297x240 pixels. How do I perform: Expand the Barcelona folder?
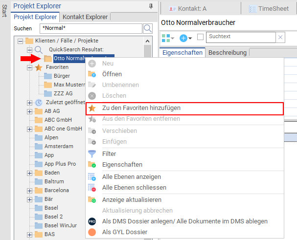pyautogui.click(x=29, y=191)
